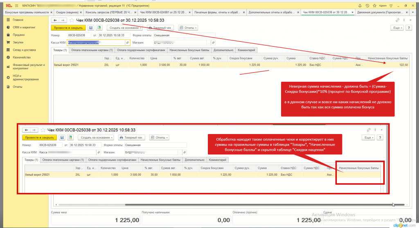Choose Магазин with ellipsis button

208,43
